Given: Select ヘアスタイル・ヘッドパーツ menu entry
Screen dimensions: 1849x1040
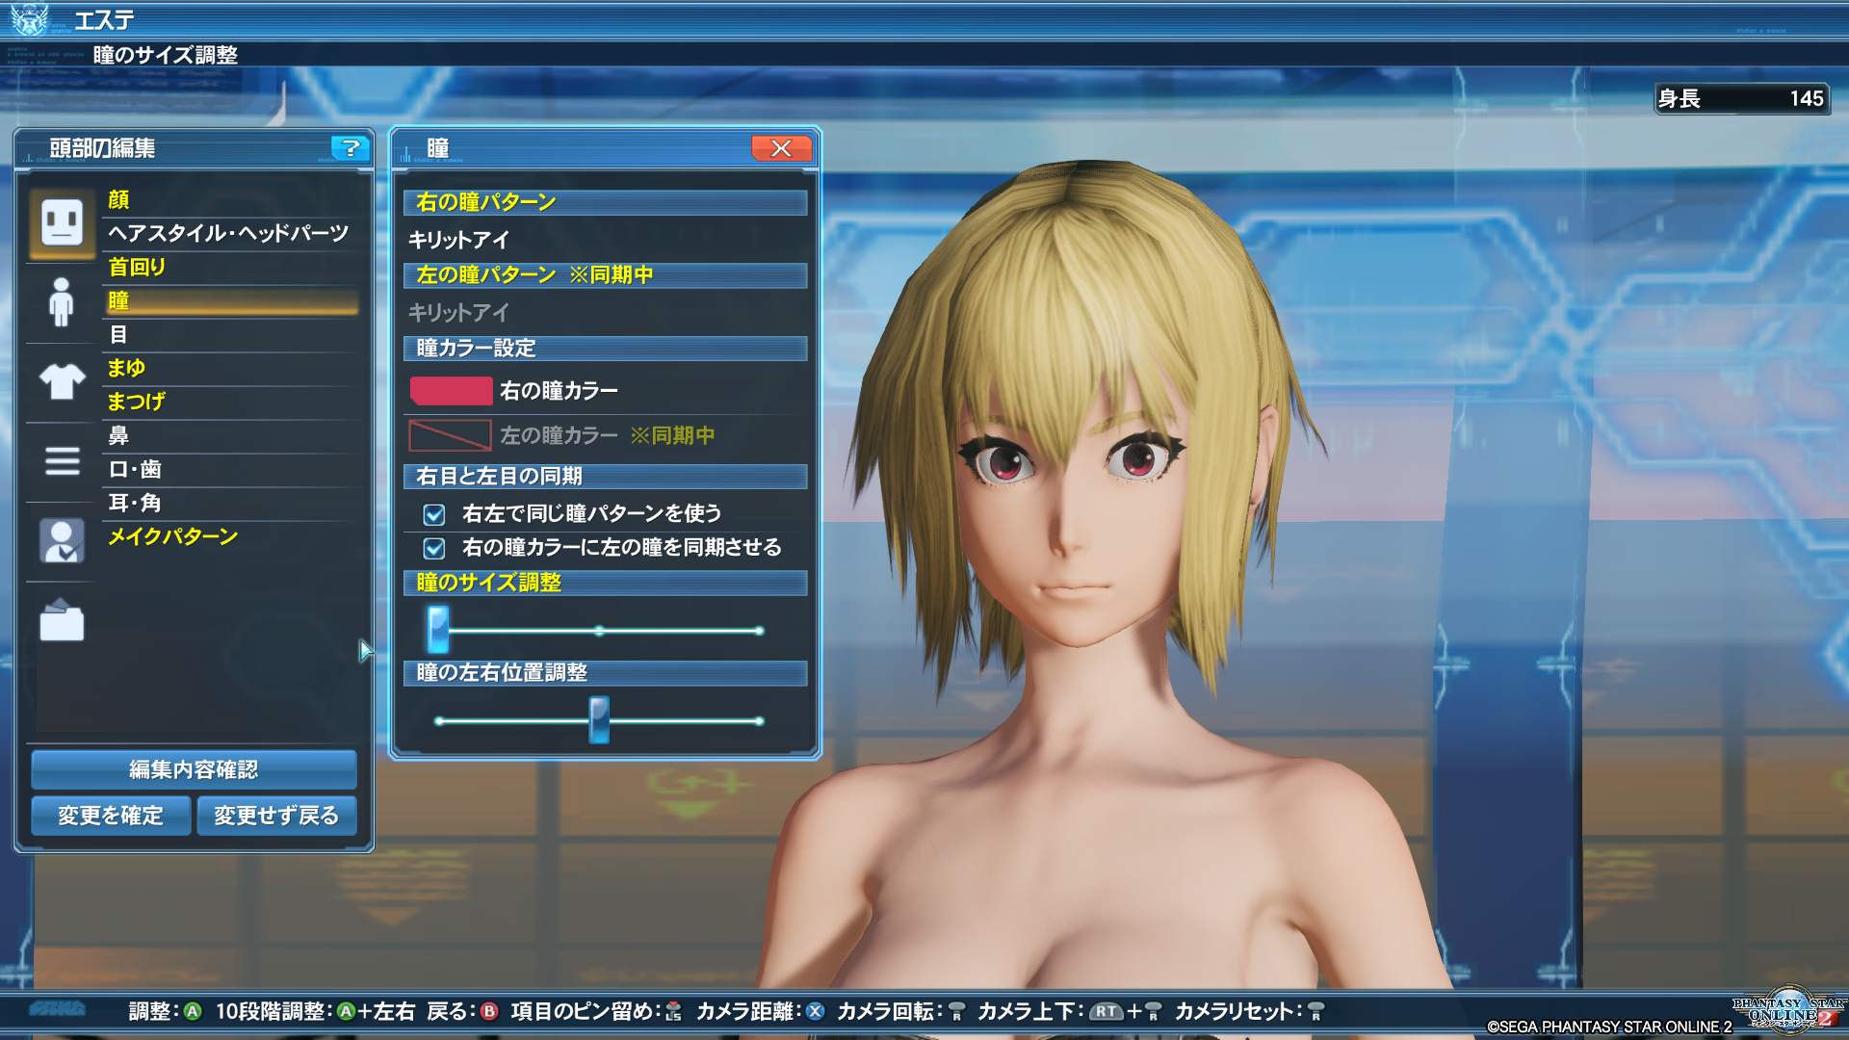Looking at the screenshot, I should [227, 233].
